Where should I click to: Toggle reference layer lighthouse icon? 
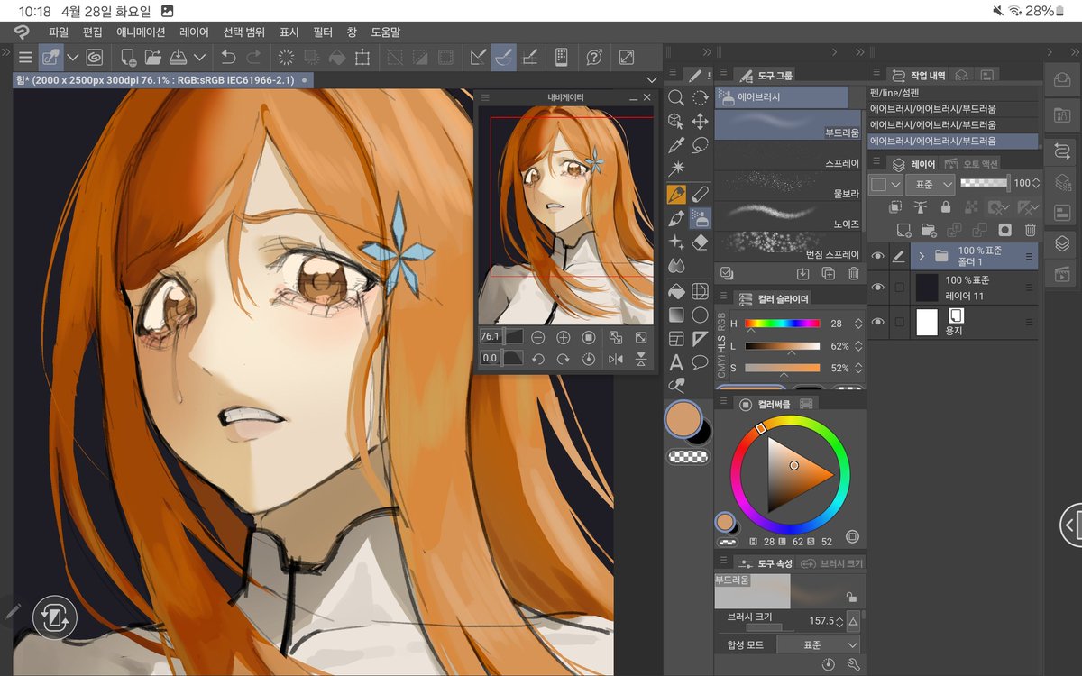click(x=921, y=206)
